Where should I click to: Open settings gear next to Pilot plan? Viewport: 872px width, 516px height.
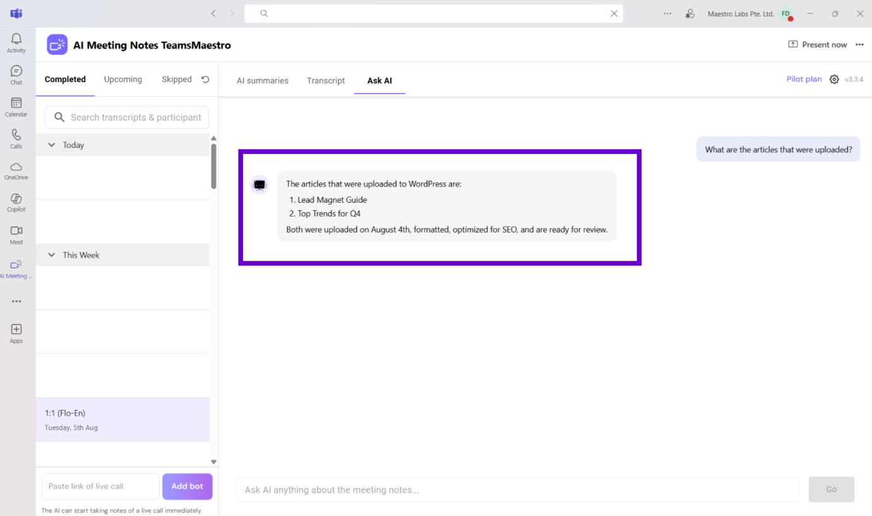coord(834,80)
